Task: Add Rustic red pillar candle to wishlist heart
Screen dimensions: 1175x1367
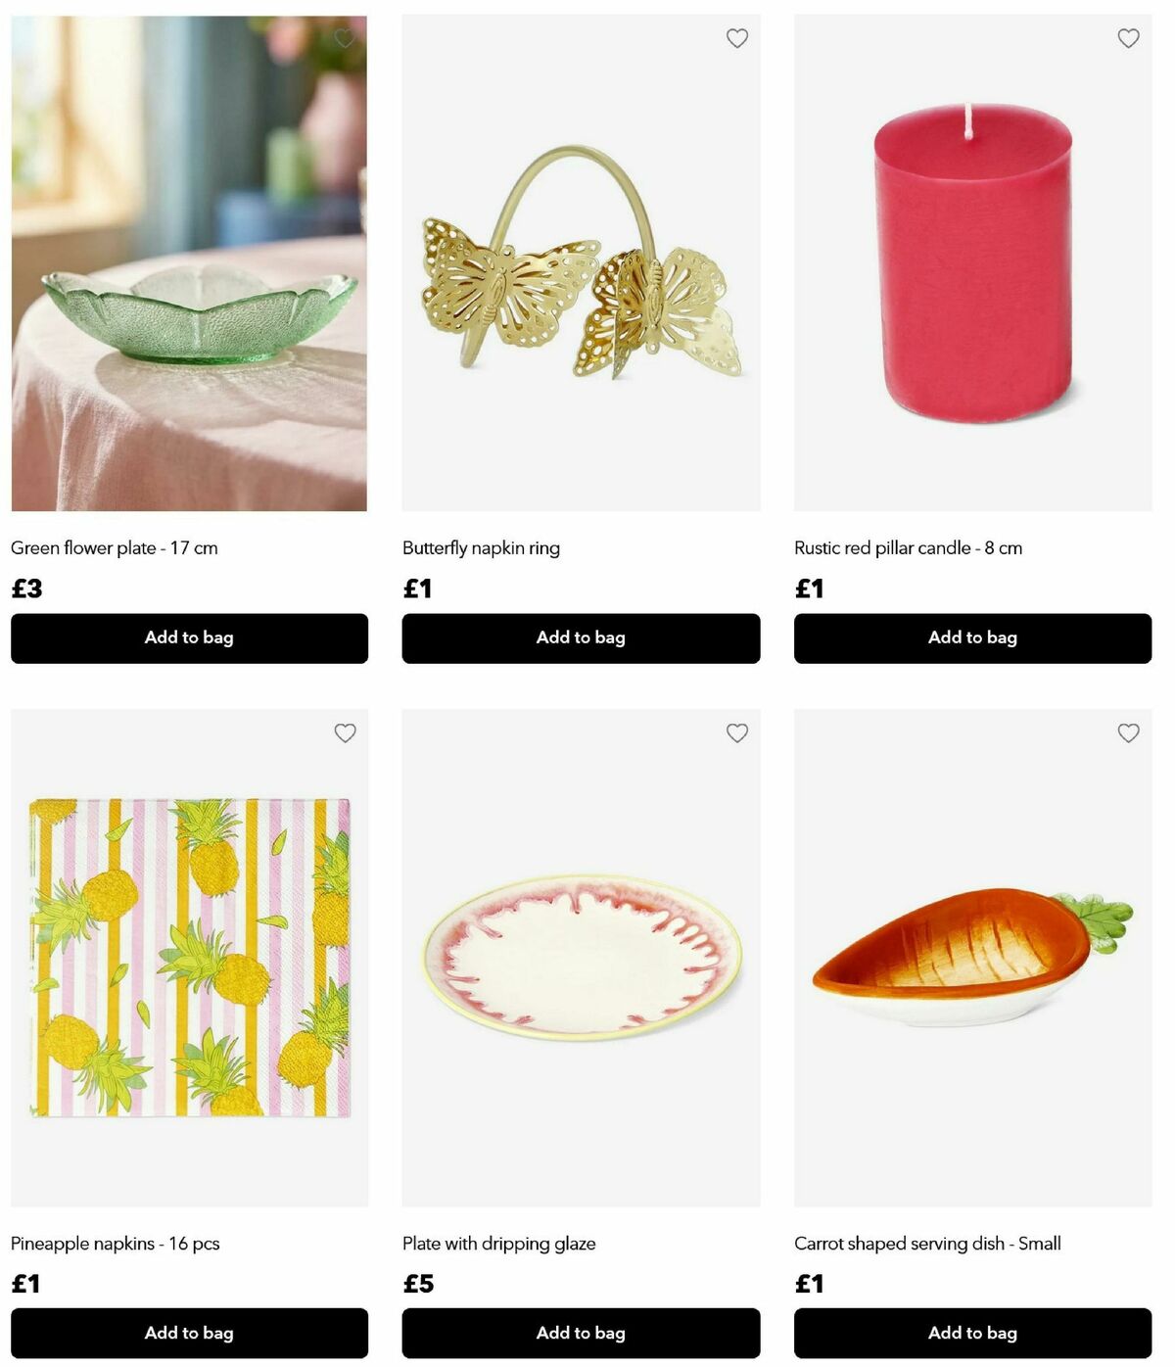Action: coord(1129,38)
